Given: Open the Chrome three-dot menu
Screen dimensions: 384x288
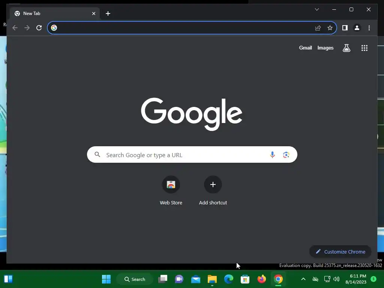Looking at the screenshot, I should click(369, 28).
